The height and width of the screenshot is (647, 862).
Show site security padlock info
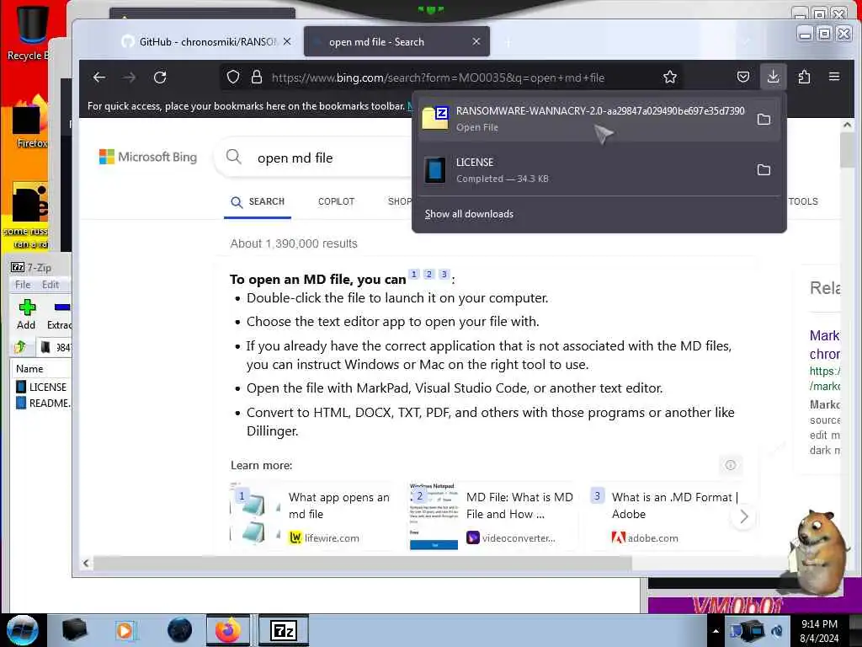click(256, 77)
